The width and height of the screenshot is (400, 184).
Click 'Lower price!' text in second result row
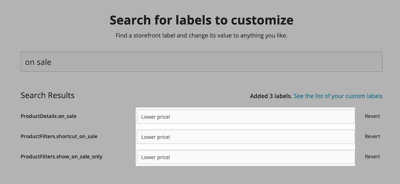tap(156, 137)
